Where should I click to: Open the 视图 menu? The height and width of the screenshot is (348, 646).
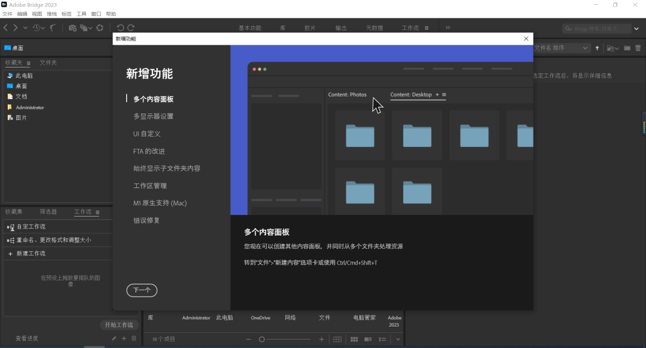pyautogui.click(x=37, y=14)
